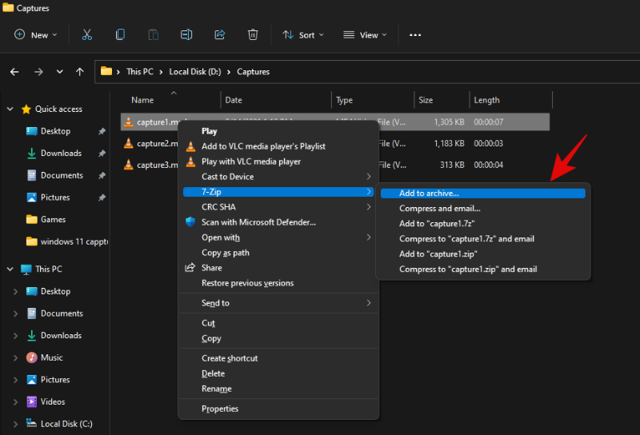Screen dimensions: 640x435
Task: Sort files by the Size column header
Action: (x=426, y=100)
